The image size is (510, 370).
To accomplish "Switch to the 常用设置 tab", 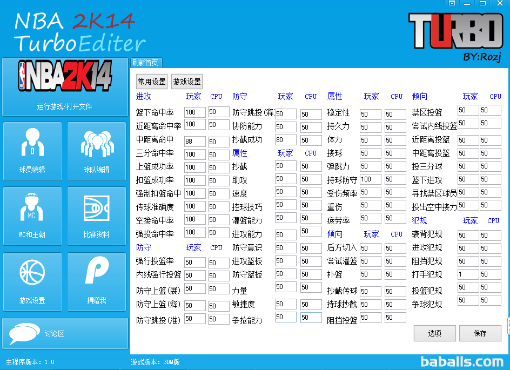I will 152,81.
